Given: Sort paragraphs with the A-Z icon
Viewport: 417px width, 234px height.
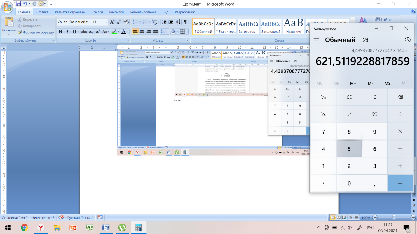Looking at the screenshot, I should coord(178,22).
